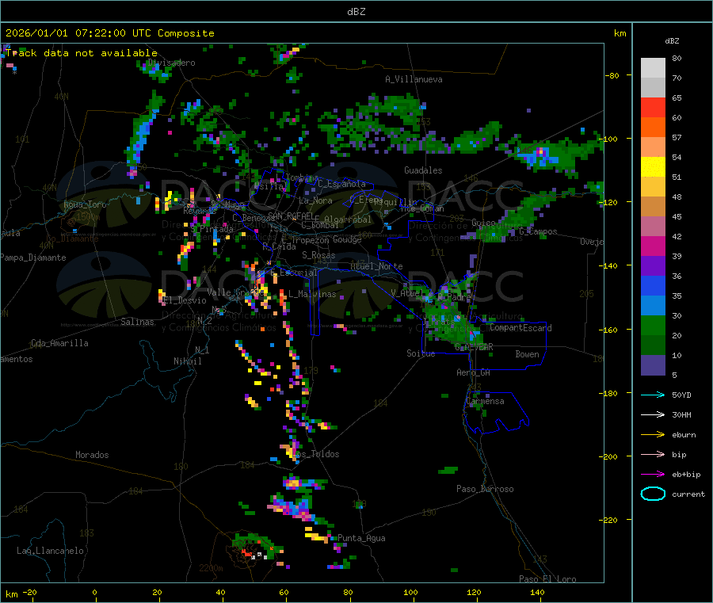Click the cyan 'current' ellipse legend icon
Viewport: 713px width, 603px height.
653,494
